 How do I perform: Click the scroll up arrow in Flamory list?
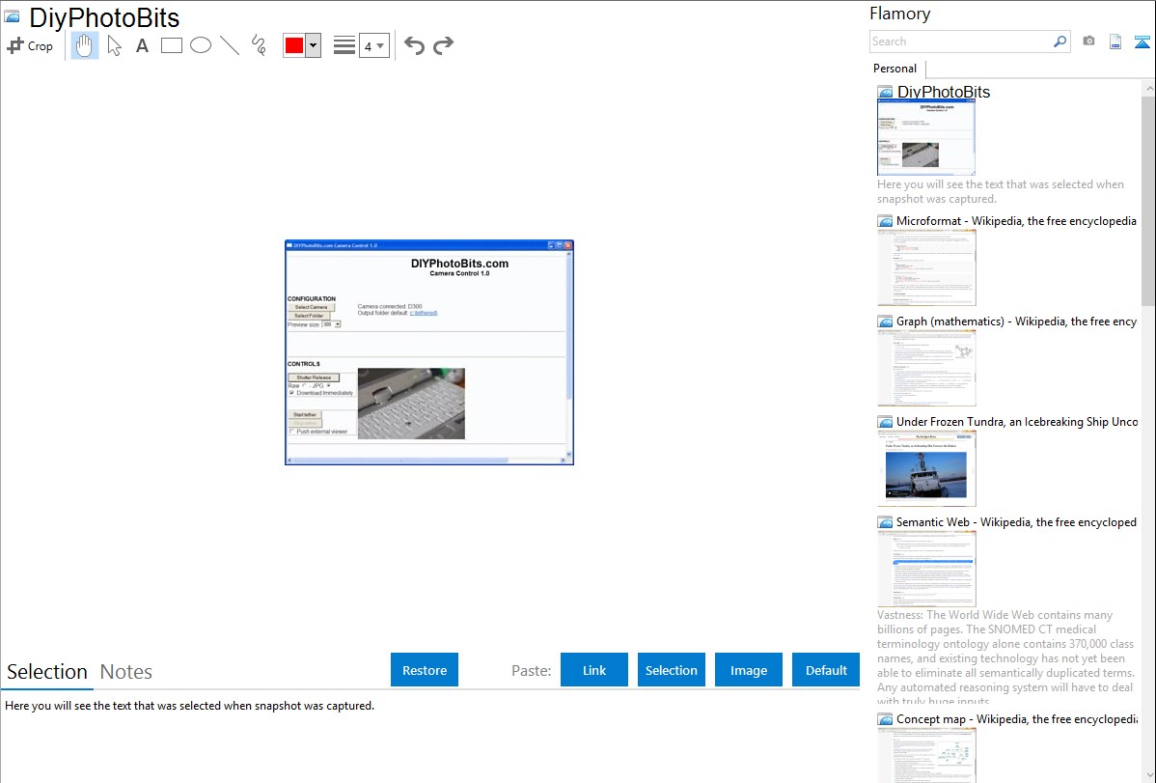coord(1148,88)
